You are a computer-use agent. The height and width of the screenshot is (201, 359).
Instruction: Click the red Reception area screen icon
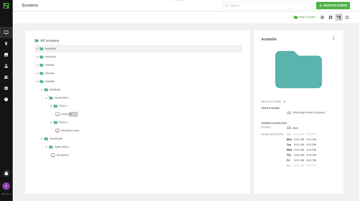57,131
